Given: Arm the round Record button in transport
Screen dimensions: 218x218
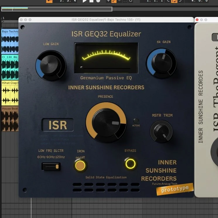Looking at the screenshot, I should pos(98,1).
